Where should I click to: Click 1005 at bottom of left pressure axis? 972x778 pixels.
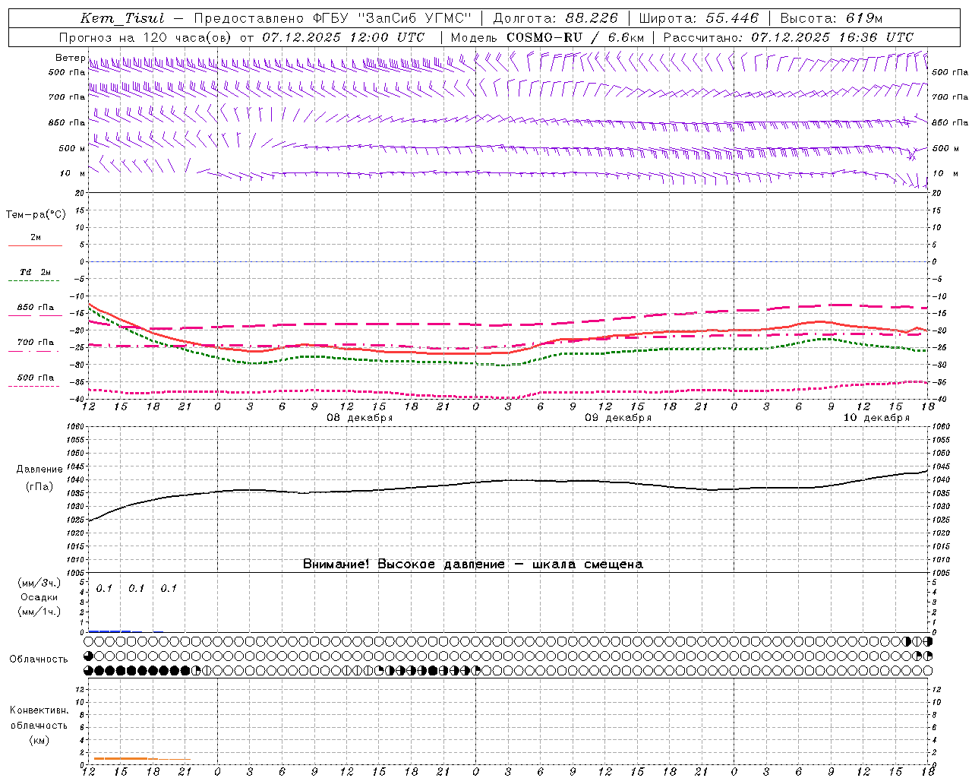tap(75, 573)
